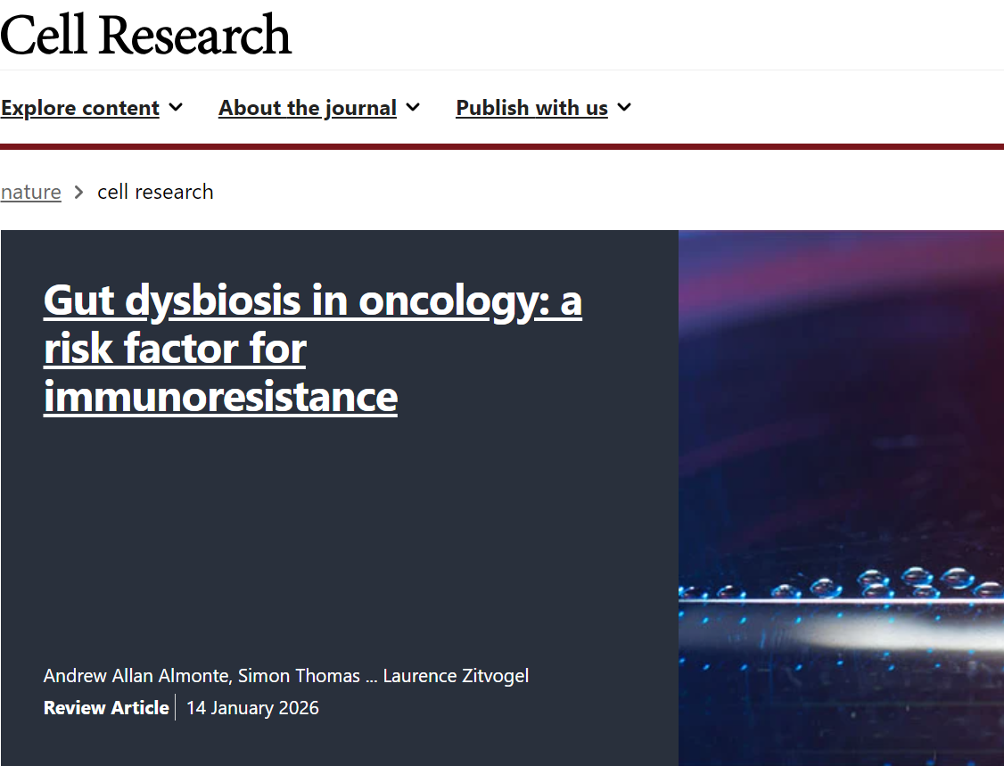Click the dark red header divider bar

coord(502,146)
